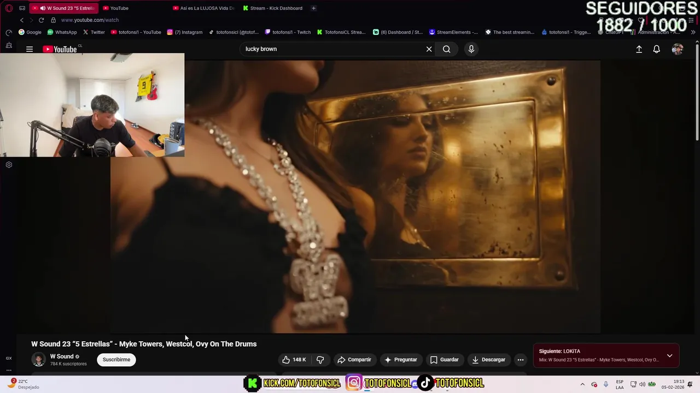
Task: Switch to the W Sound 23 tab
Action: [x=63, y=8]
